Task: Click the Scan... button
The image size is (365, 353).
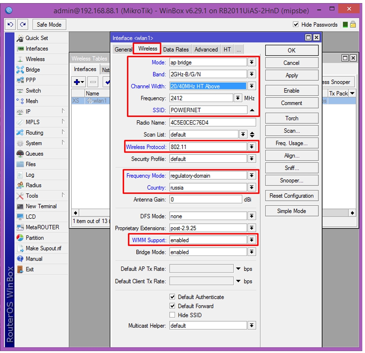Action: coord(292,130)
